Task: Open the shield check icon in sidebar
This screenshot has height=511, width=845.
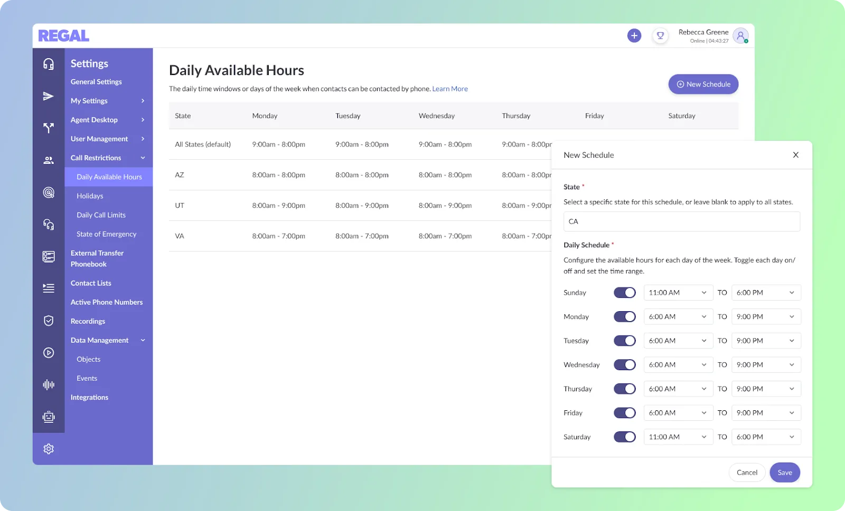Action: (x=49, y=321)
